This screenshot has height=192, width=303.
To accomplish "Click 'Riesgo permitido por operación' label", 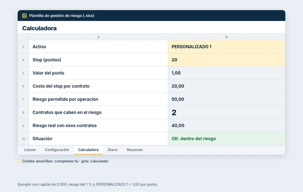I will click(x=65, y=99).
